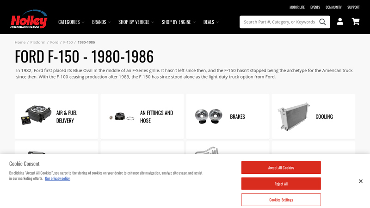Click the Brakes rotors image

point(208,116)
